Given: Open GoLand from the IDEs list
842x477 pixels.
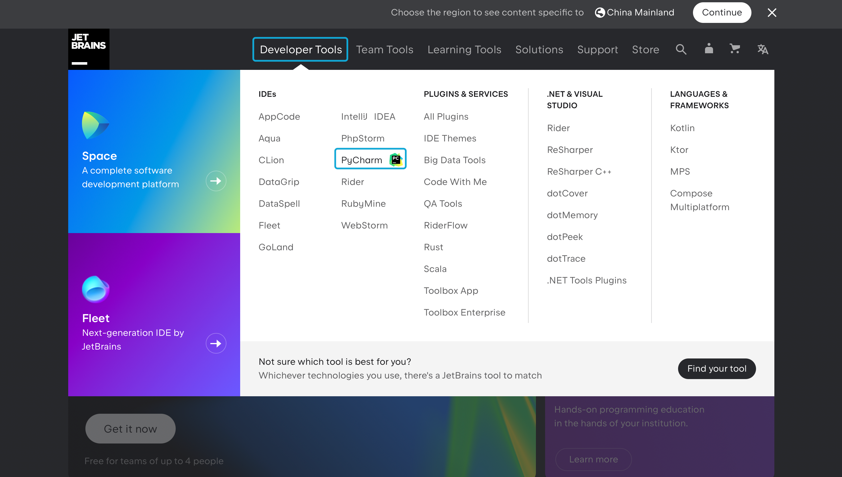Looking at the screenshot, I should [276, 247].
